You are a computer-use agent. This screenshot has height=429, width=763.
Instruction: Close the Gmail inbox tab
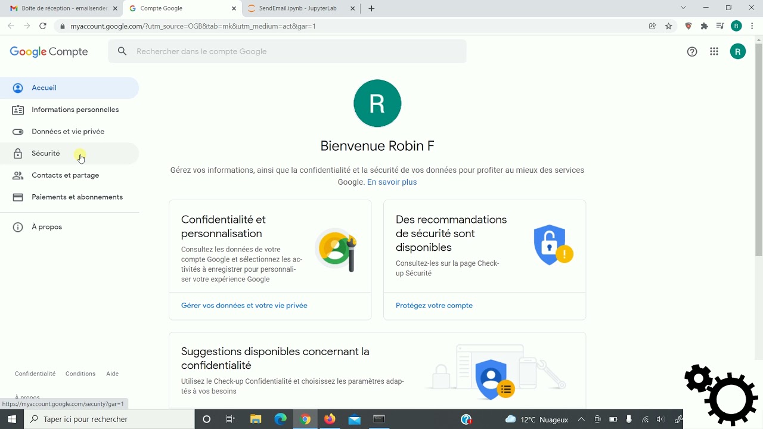[115, 9]
